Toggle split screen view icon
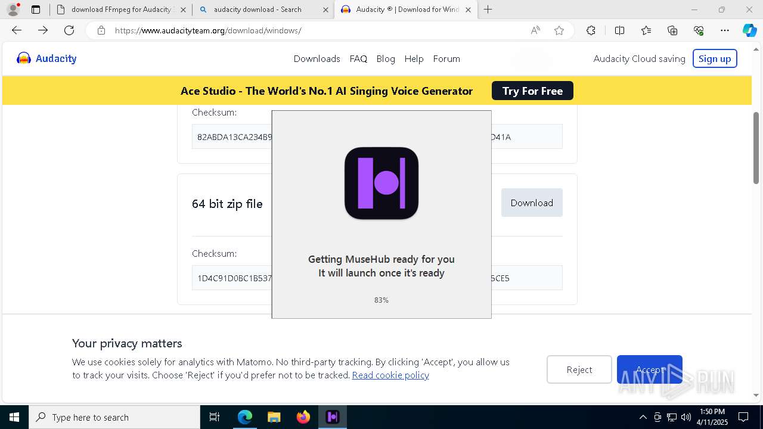The width and height of the screenshot is (763, 429). coord(619,30)
